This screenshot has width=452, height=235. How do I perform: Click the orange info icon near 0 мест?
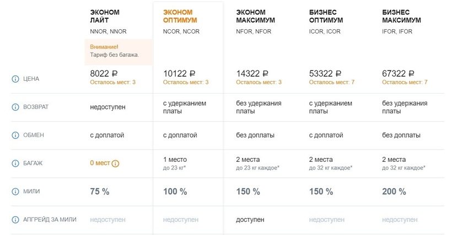pyautogui.click(x=116, y=163)
